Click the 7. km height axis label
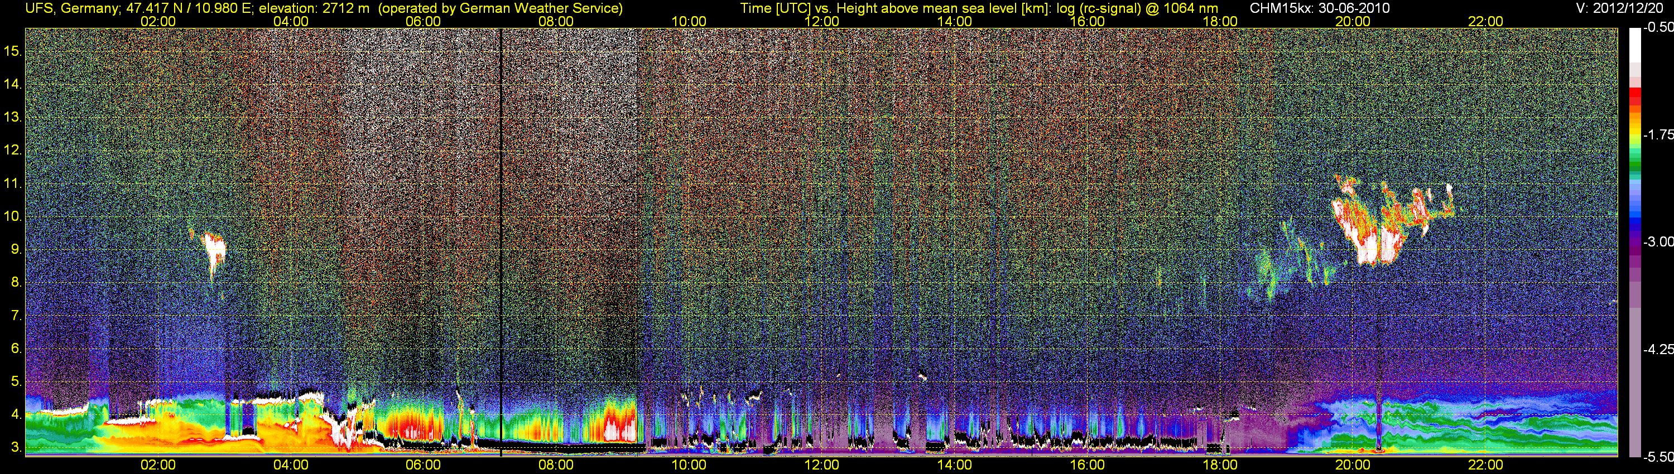This screenshot has height=474, width=1674. pos(17,316)
